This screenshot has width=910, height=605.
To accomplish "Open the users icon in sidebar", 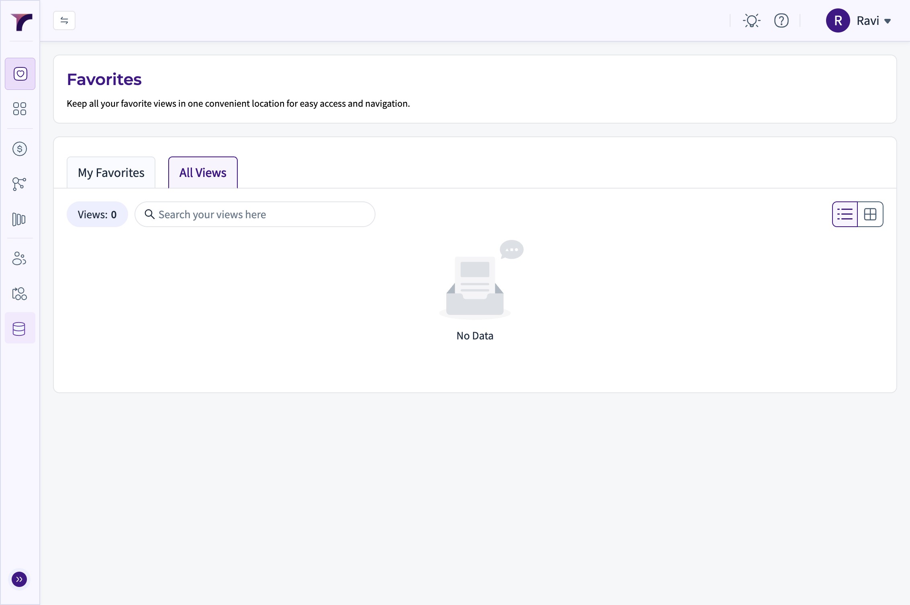I will point(19,259).
